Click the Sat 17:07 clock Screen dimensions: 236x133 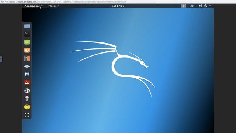(x=118, y=6)
